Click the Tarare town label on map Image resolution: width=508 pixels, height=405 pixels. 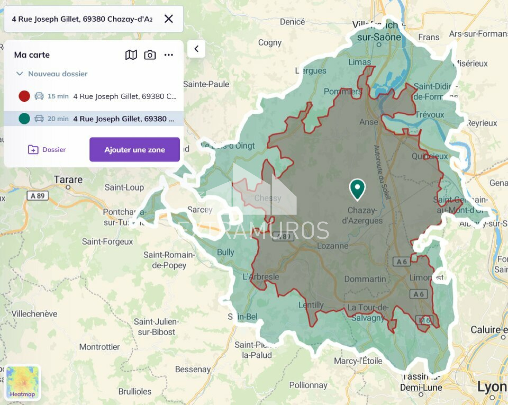[x=68, y=179]
